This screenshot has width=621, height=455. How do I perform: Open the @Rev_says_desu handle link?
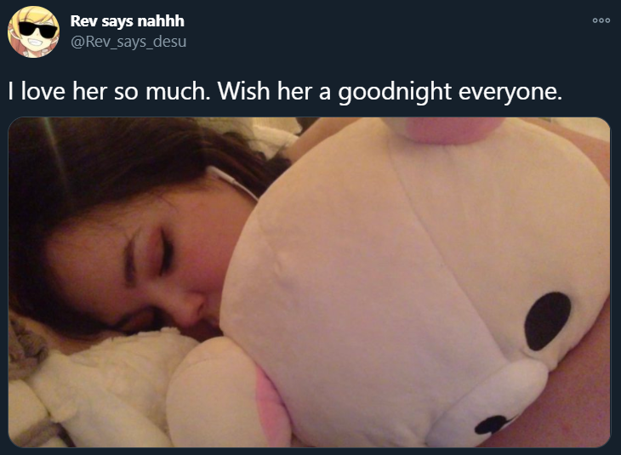pyautogui.click(x=128, y=42)
